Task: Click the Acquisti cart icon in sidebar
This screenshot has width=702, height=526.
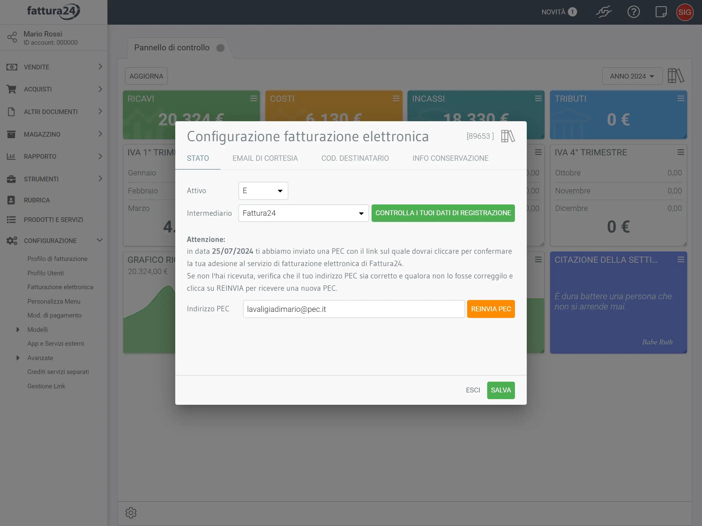Action: (x=11, y=89)
